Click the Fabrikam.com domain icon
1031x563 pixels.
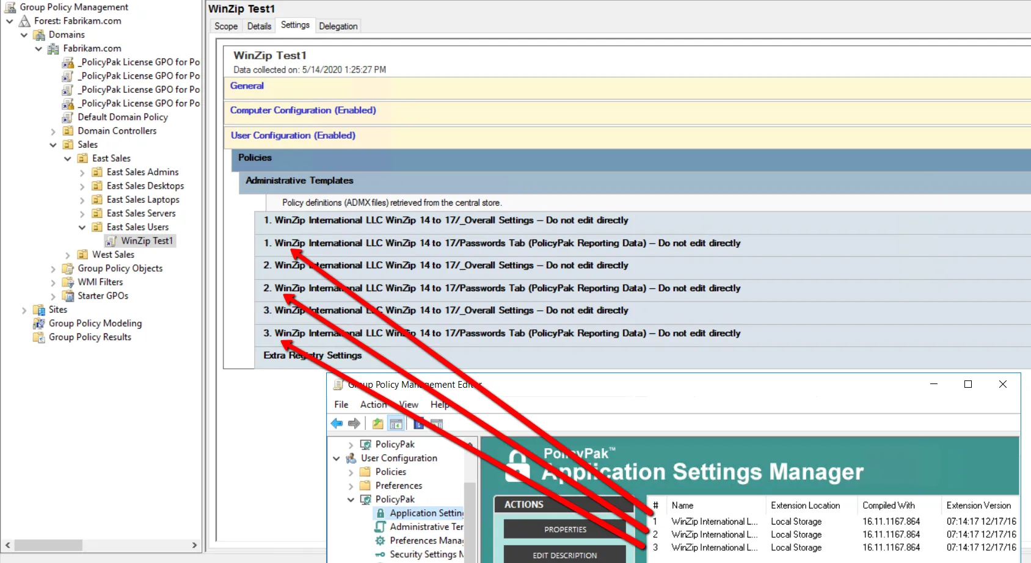pos(54,48)
